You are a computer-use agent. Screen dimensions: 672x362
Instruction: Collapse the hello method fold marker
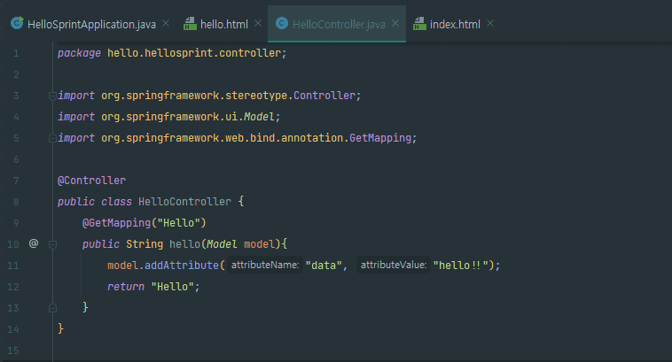(x=52, y=245)
